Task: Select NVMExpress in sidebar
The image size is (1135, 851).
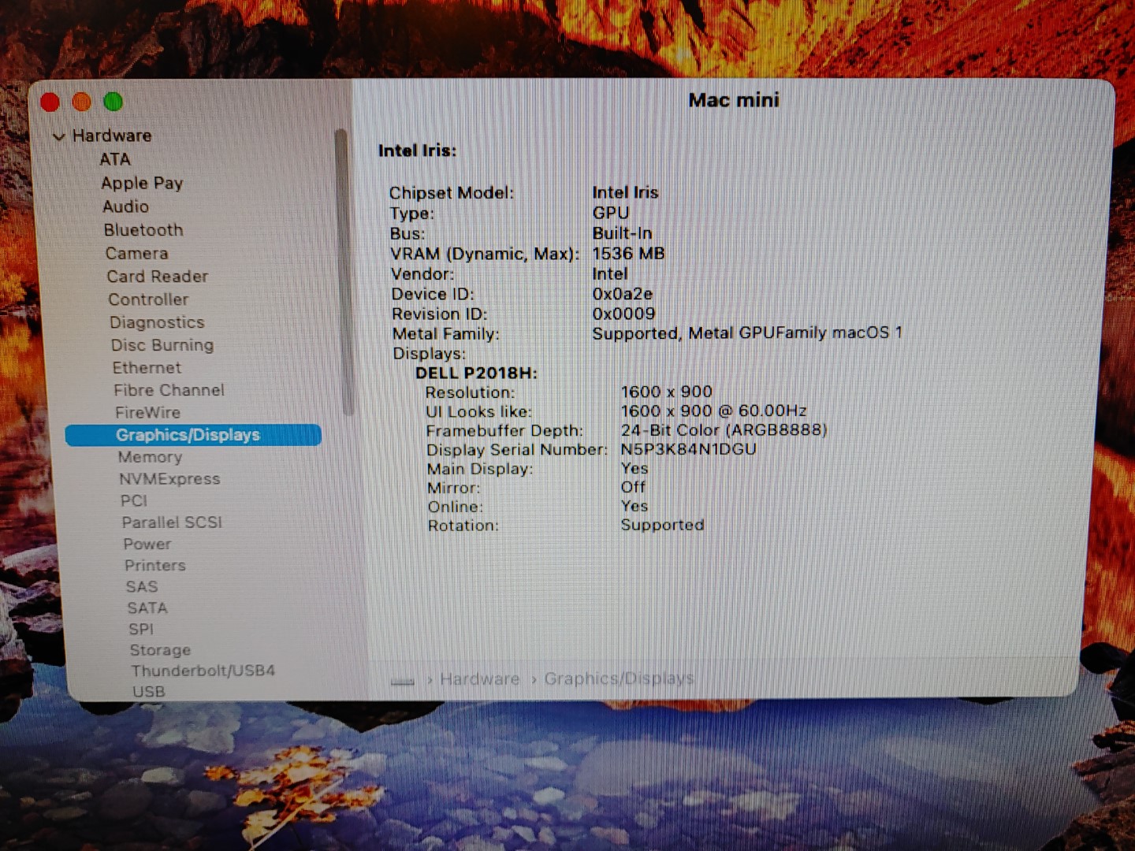Action: click(x=169, y=479)
